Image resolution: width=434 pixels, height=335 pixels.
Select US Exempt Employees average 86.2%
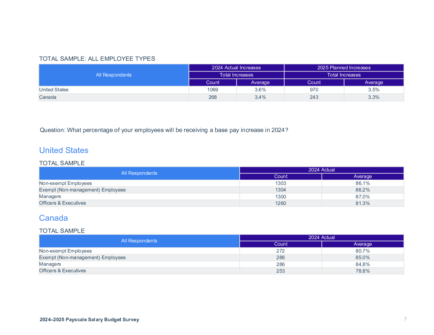click(x=363, y=190)
